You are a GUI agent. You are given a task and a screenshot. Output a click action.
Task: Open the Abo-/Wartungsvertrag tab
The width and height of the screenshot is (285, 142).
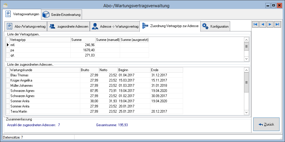click(26, 26)
